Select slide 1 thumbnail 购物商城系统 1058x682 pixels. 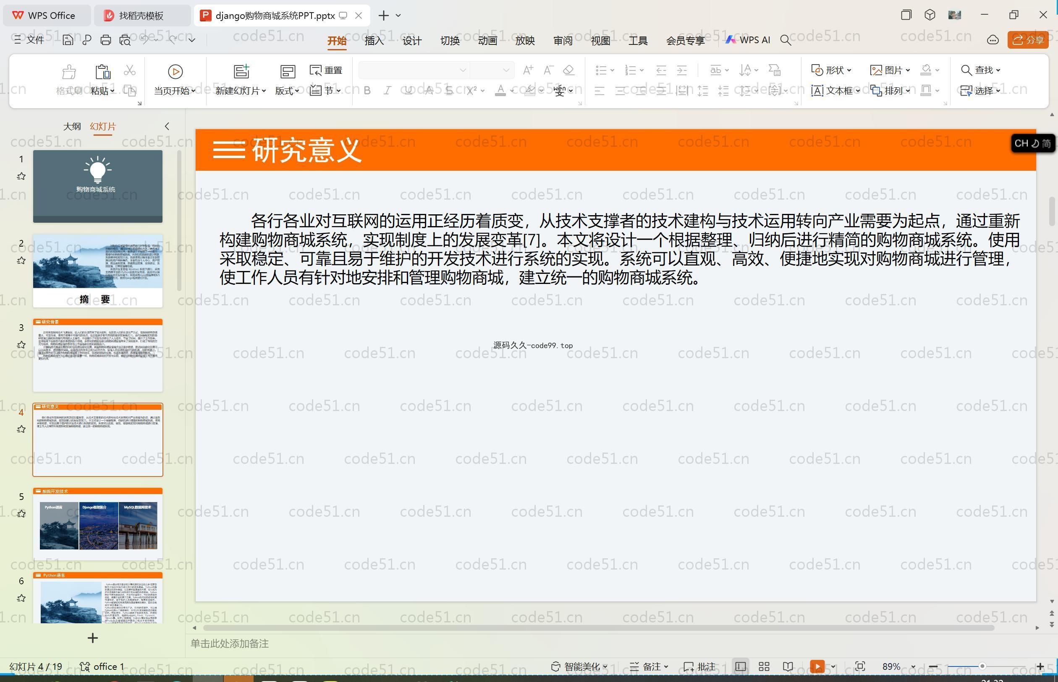[x=97, y=187]
